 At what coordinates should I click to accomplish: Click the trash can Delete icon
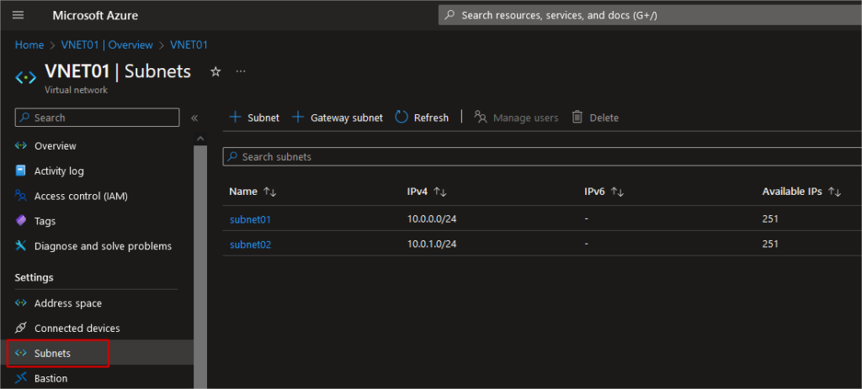click(x=577, y=117)
